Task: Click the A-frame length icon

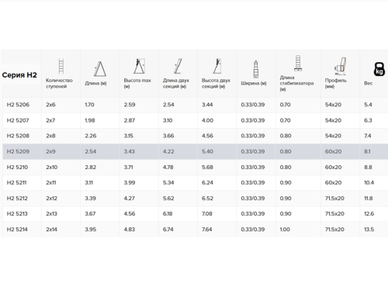Action: click(x=100, y=69)
